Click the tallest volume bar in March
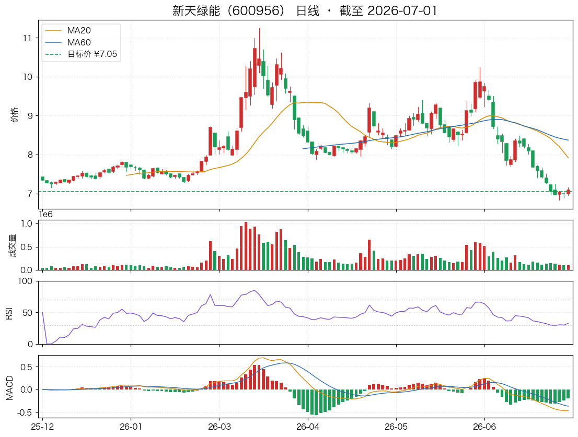The height and width of the screenshot is (437, 578). (246, 246)
